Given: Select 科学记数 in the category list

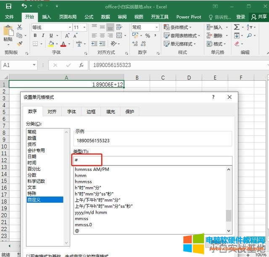Looking at the screenshot, I should [x=36, y=181].
